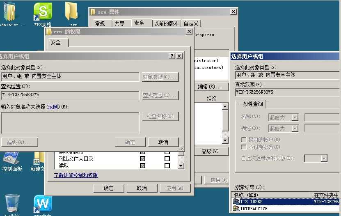341x216 pixels.
Task: Open the 了解访问控制和权限 link
Action: pos(76,175)
